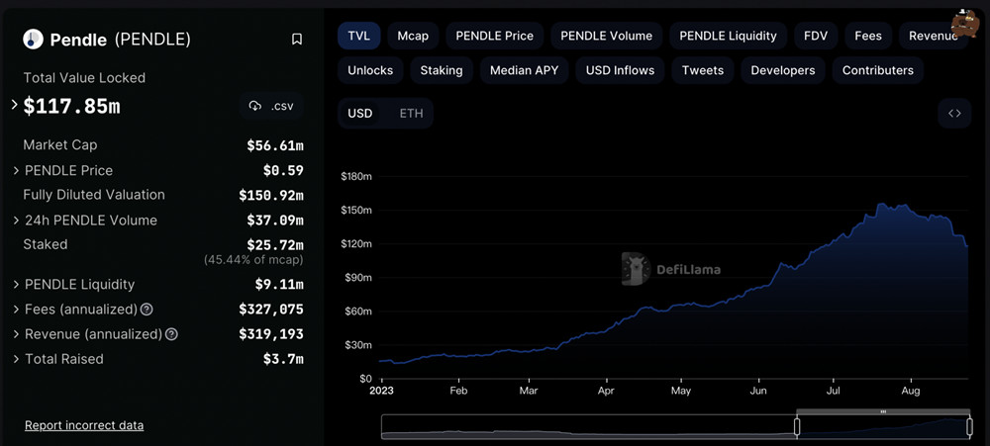This screenshot has height=446, width=990.
Task: Enable the Contributers chart metric
Action: click(877, 70)
